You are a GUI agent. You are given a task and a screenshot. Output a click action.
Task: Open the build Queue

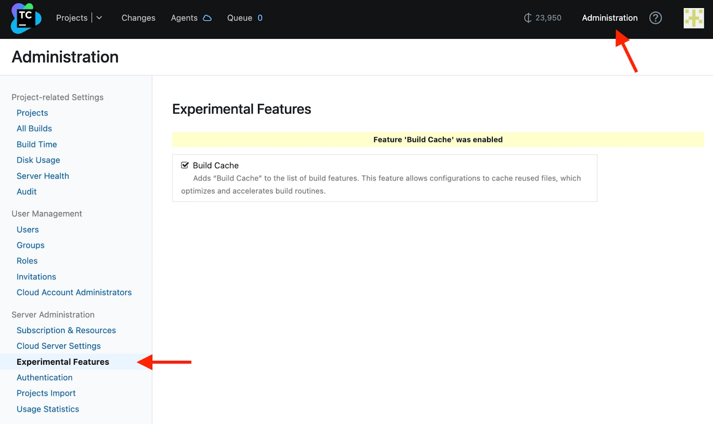[240, 18]
